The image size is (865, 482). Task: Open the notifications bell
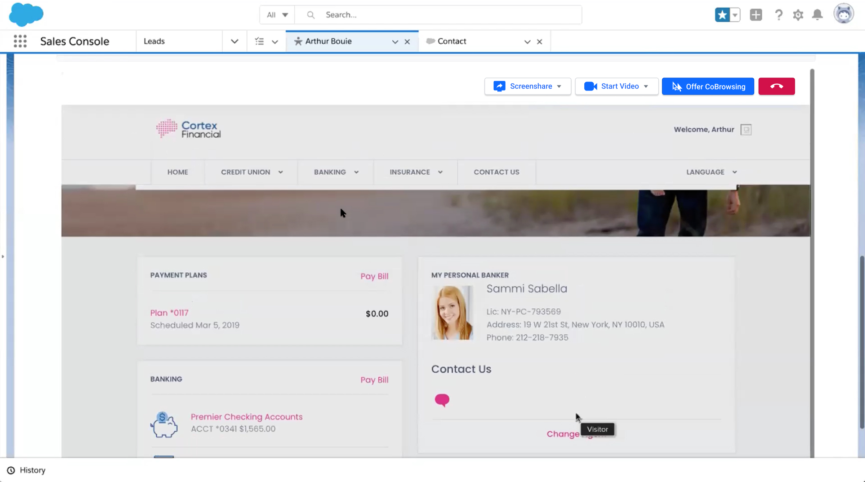click(817, 15)
